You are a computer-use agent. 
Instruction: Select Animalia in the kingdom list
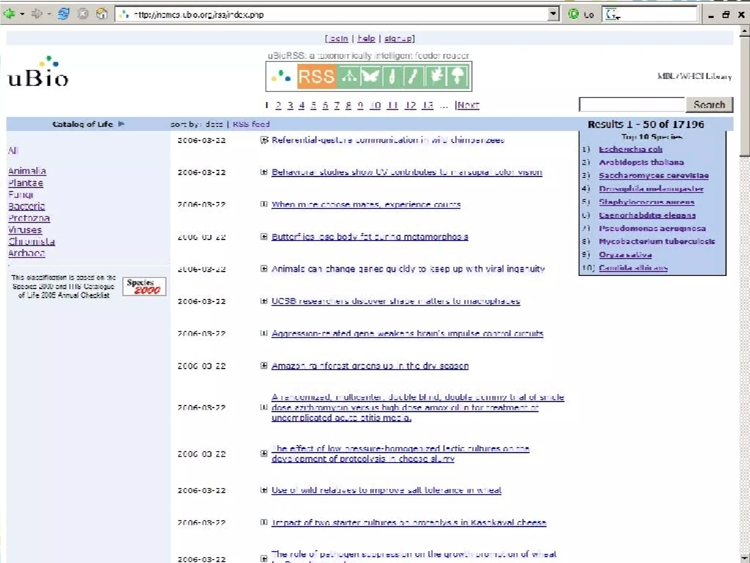coord(27,171)
